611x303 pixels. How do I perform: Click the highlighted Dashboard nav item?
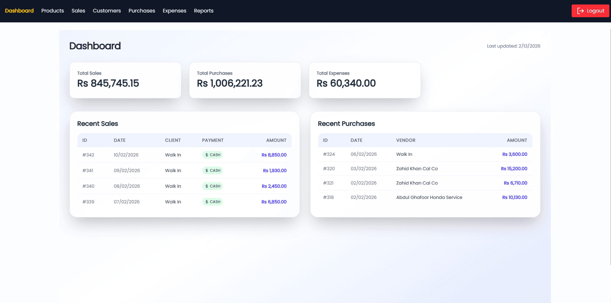point(19,11)
